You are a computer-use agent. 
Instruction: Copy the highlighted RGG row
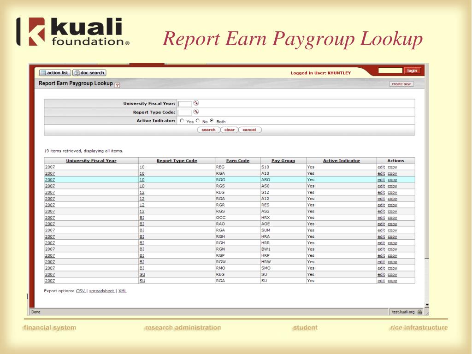[x=392, y=180]
